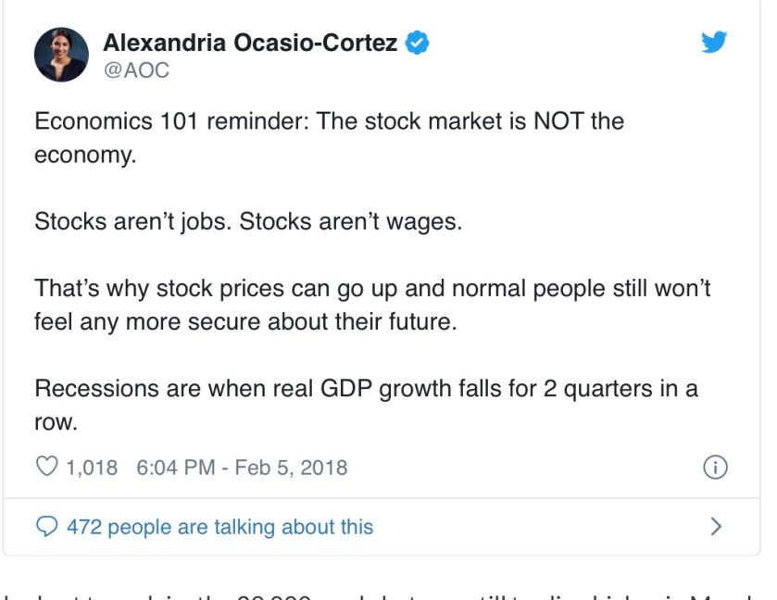Click Alexandria Ocasio-Cortez's profile avatar
777x600 pixels.
61,54
